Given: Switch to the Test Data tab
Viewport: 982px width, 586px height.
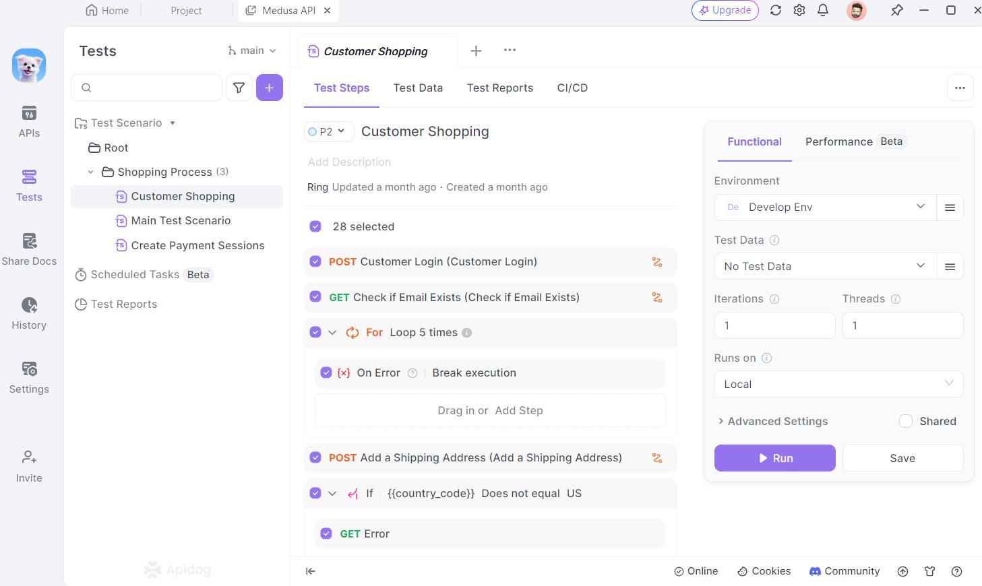Looking at the screenshot, I should 418,88.
